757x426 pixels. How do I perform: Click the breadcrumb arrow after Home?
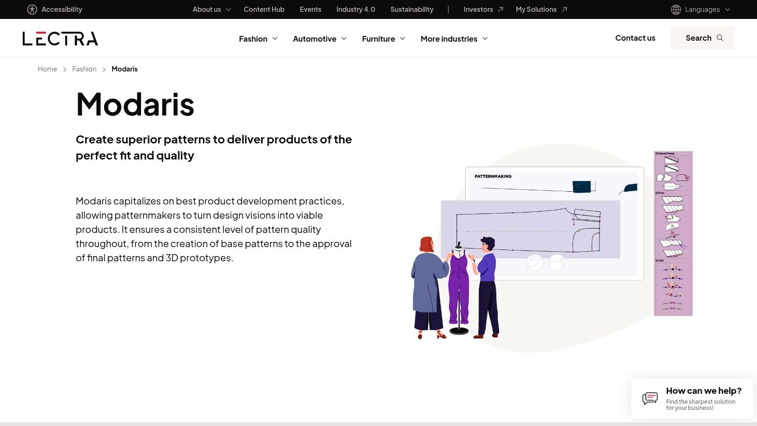pos(65,69)
